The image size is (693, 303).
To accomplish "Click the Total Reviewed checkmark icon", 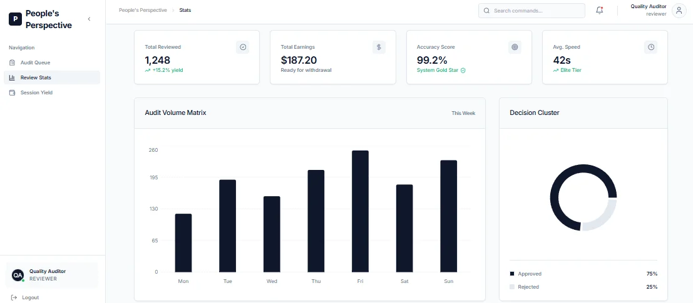I will tap(243, 47).
